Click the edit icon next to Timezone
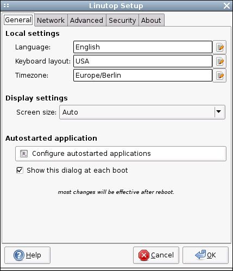 click(x=219, y=75)
